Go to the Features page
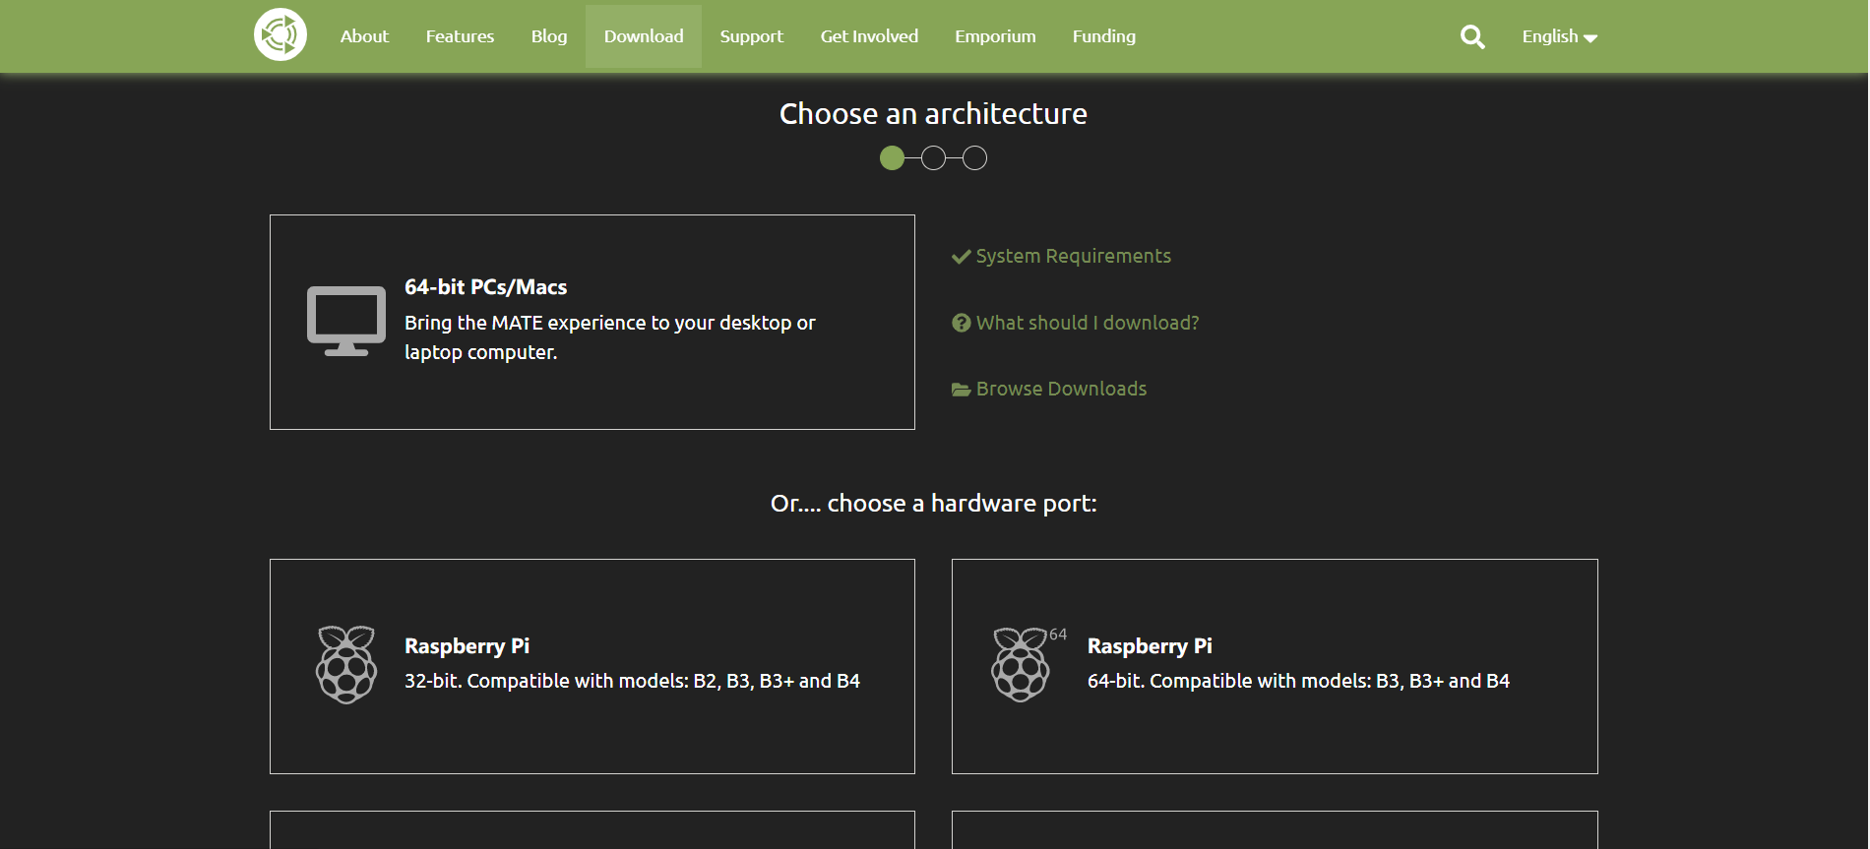1870x849 pixels. (460, 36)
